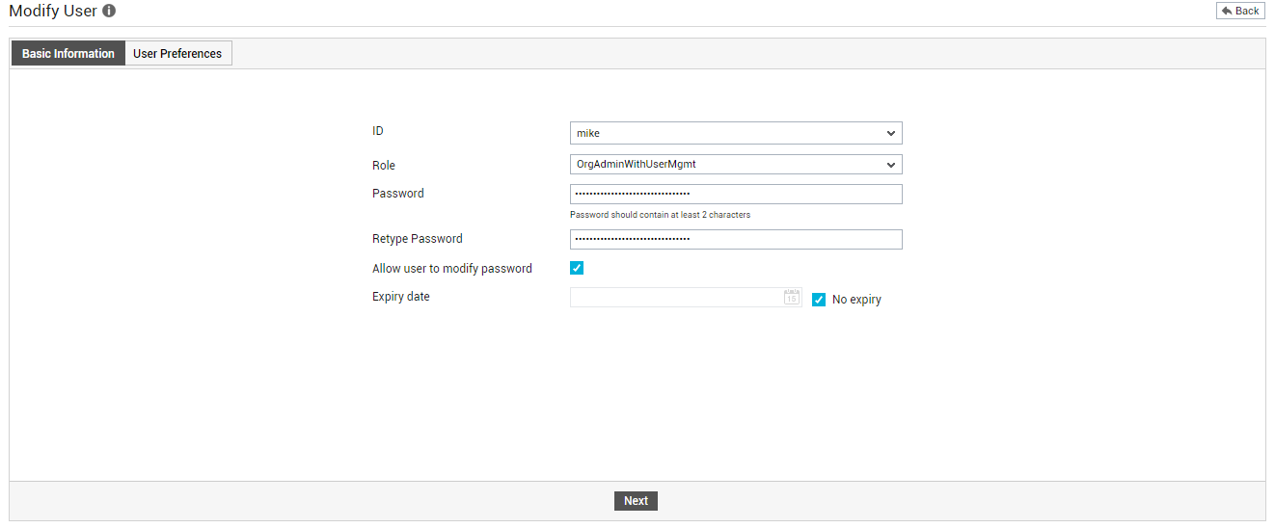Image resolution: width=1275 pixels, height=528 pixels.
Task: Uncheck the No expiry checkbox
Action: click(819, 300)
